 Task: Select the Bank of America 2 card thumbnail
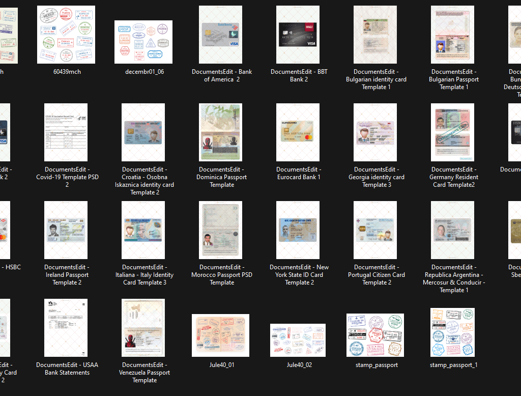coord(221,35)
